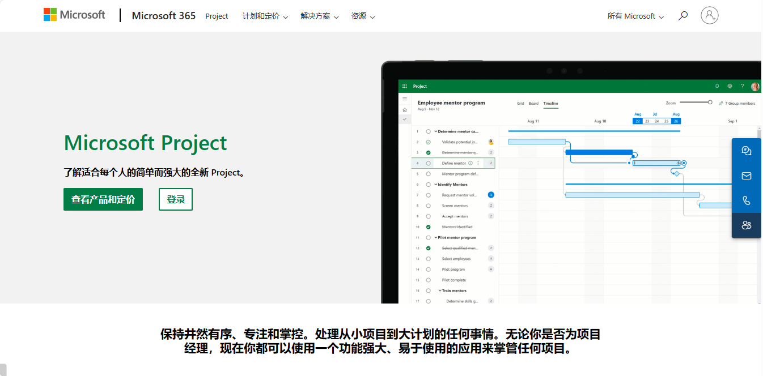Uncheck the completed Mentors identified task
The width and height of the screenshot is (763, 376).
click(x=429, y=227)
